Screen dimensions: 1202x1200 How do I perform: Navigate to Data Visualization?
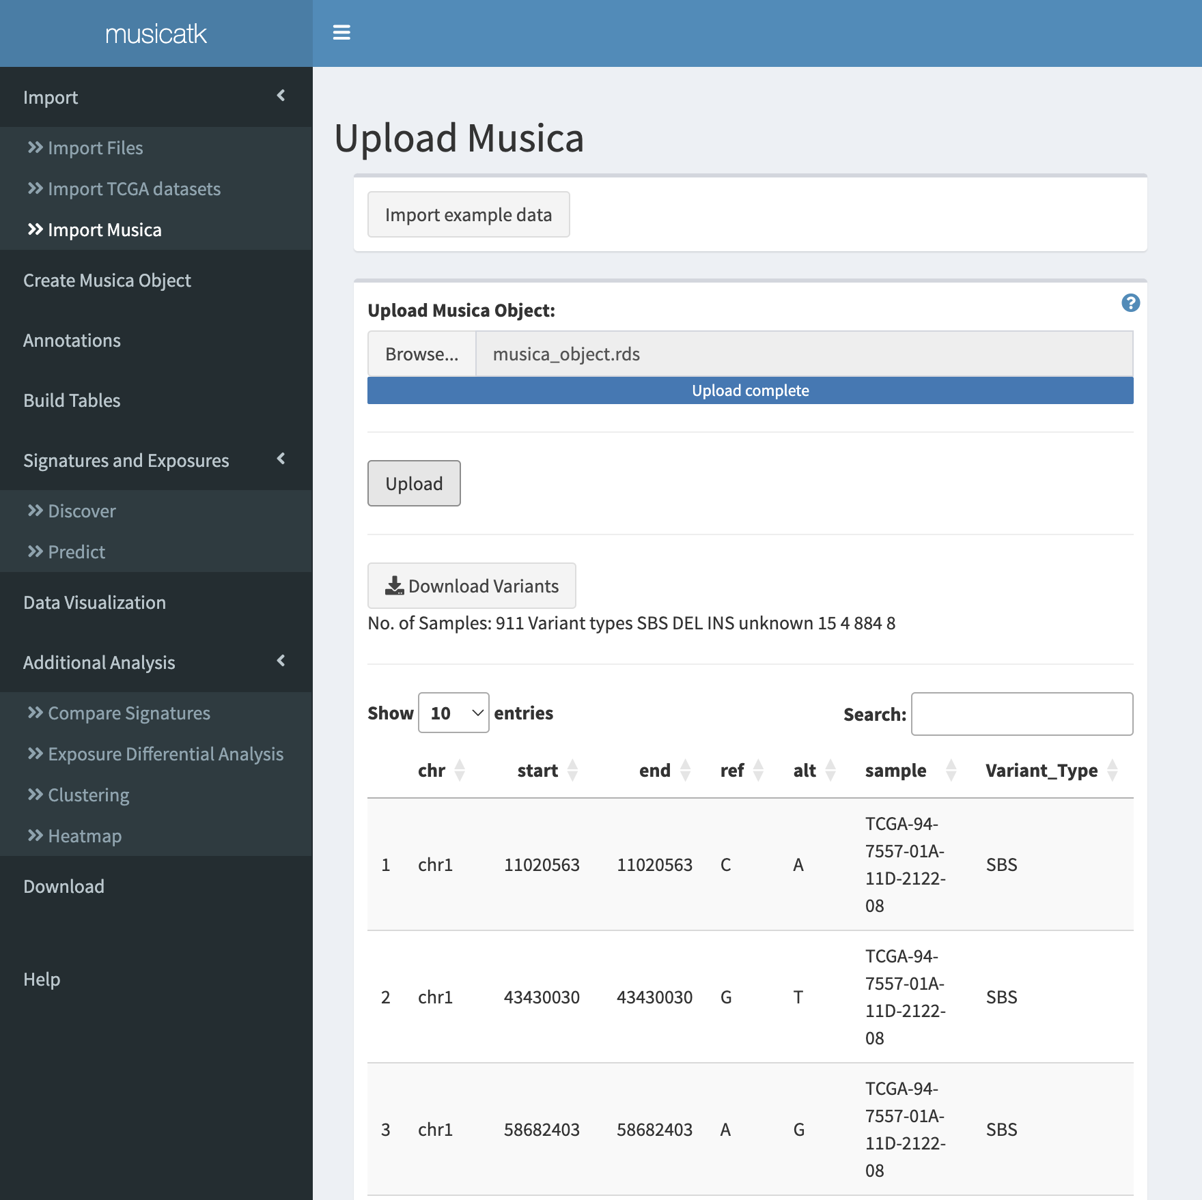(94, 602)
